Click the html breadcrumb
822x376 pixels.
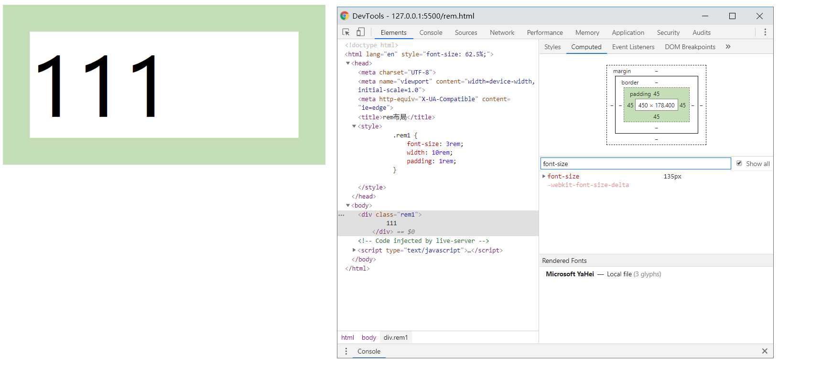[x=347, y=337]
